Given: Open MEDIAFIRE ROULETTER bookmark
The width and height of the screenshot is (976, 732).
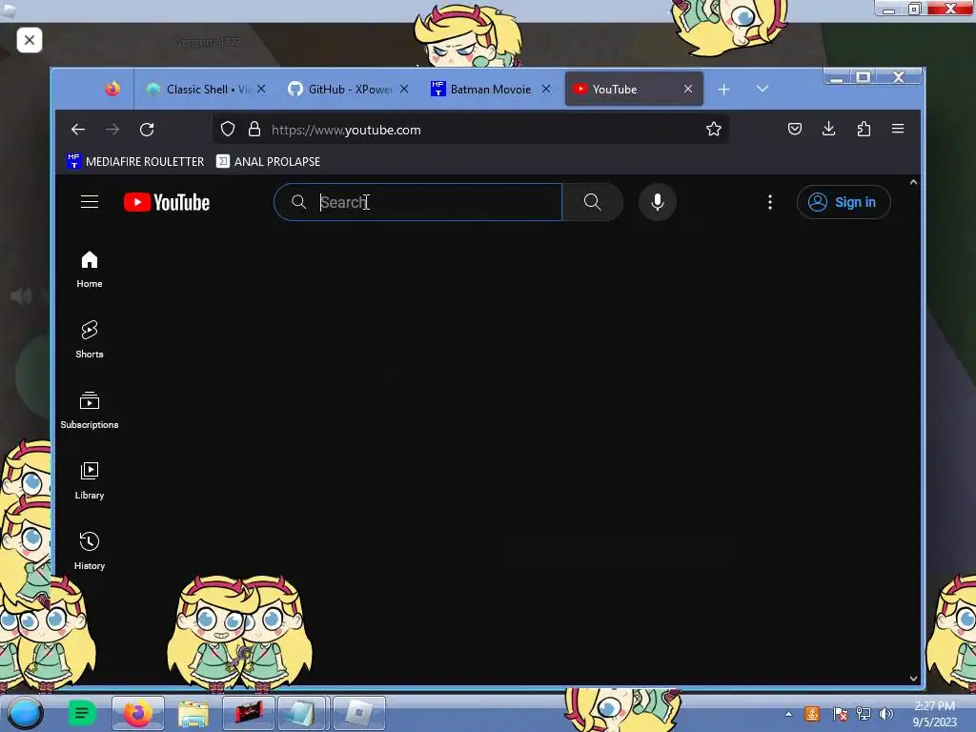Looking at the screenshot, I should point(135,161).
